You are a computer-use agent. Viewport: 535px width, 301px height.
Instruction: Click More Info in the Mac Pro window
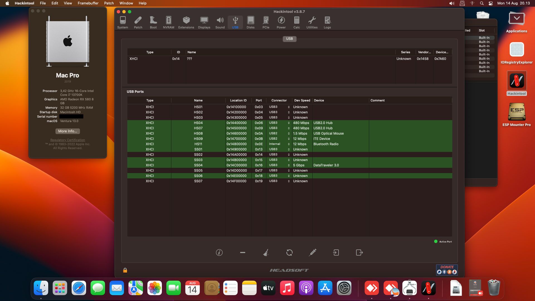click(x=67, y=131)
